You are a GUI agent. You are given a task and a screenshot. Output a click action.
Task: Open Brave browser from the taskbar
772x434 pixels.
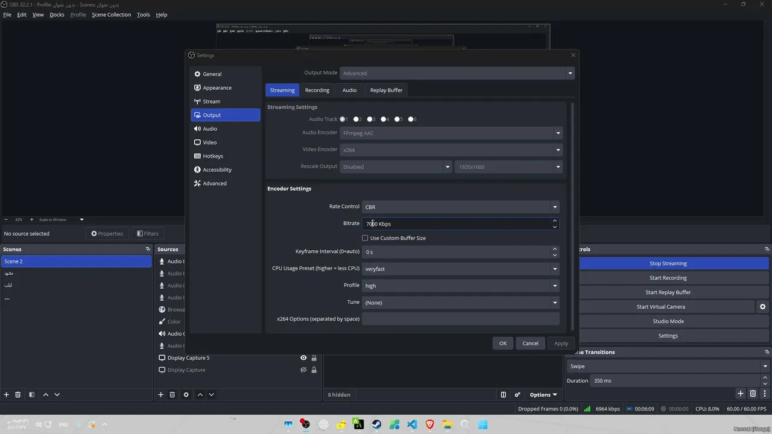click(430, 424)
